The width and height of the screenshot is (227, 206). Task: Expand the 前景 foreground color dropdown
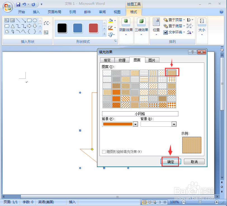135,124
